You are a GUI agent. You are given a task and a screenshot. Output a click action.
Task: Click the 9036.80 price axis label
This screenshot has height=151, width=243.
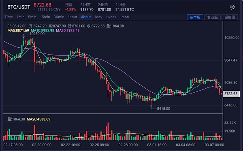click(x=231, y=83)
